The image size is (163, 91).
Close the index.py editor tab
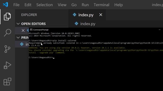pyautogui.click(x=101, y=15)
